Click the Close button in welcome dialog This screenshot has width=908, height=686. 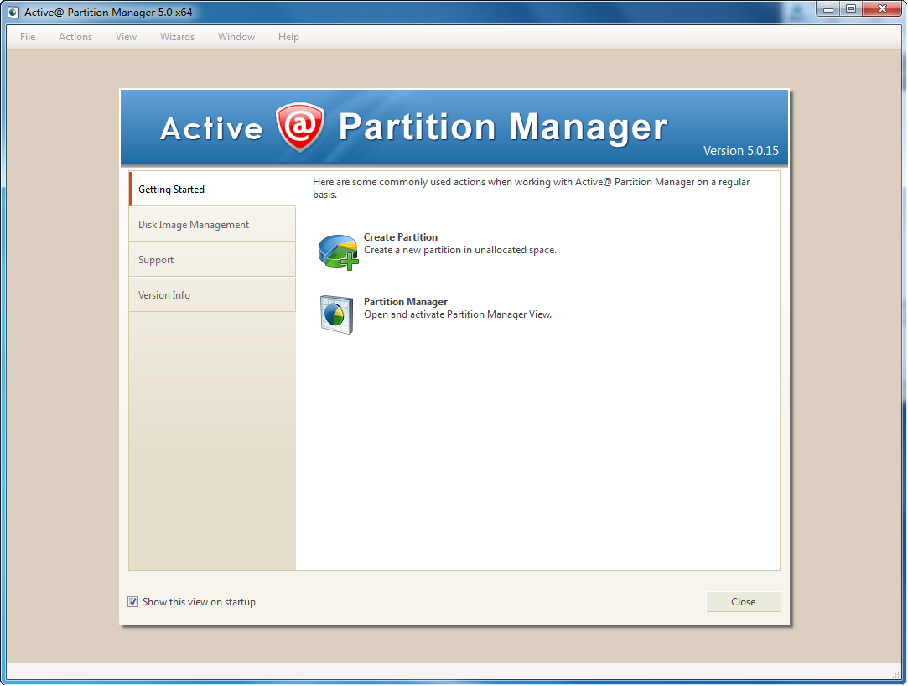click(x=744, y=602)
